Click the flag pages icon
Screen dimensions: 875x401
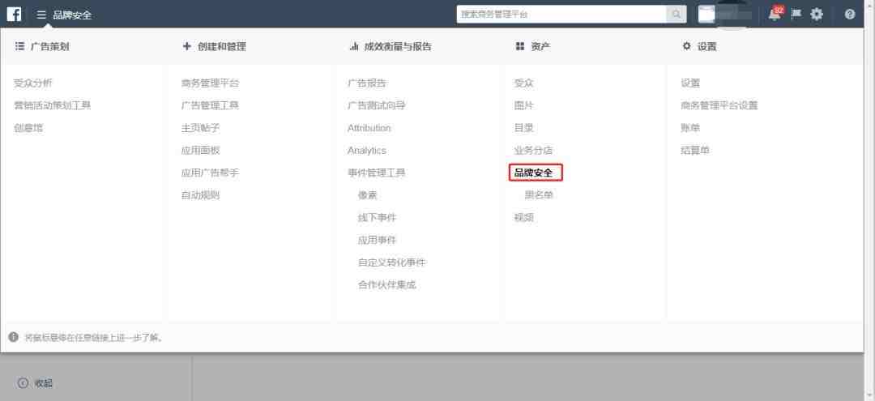point(795,14)
